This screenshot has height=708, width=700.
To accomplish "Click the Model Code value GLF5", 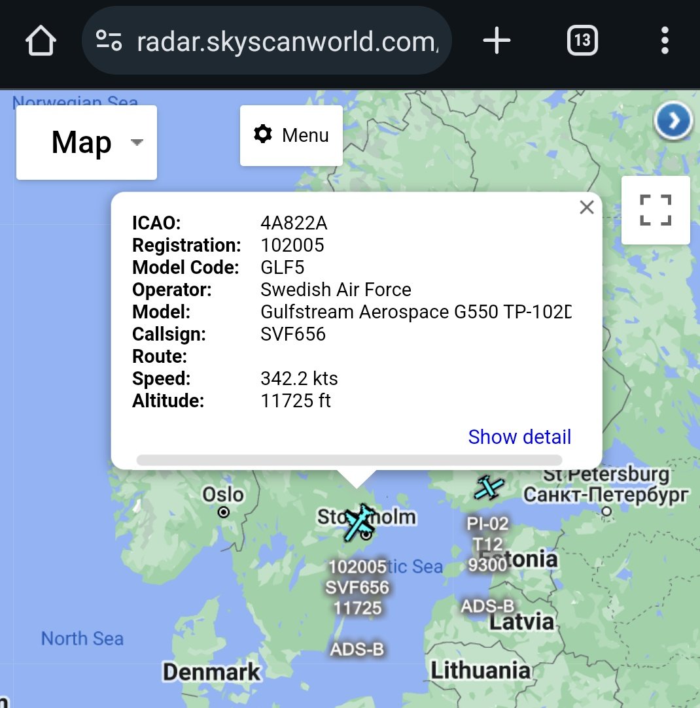I will [283, 267].
